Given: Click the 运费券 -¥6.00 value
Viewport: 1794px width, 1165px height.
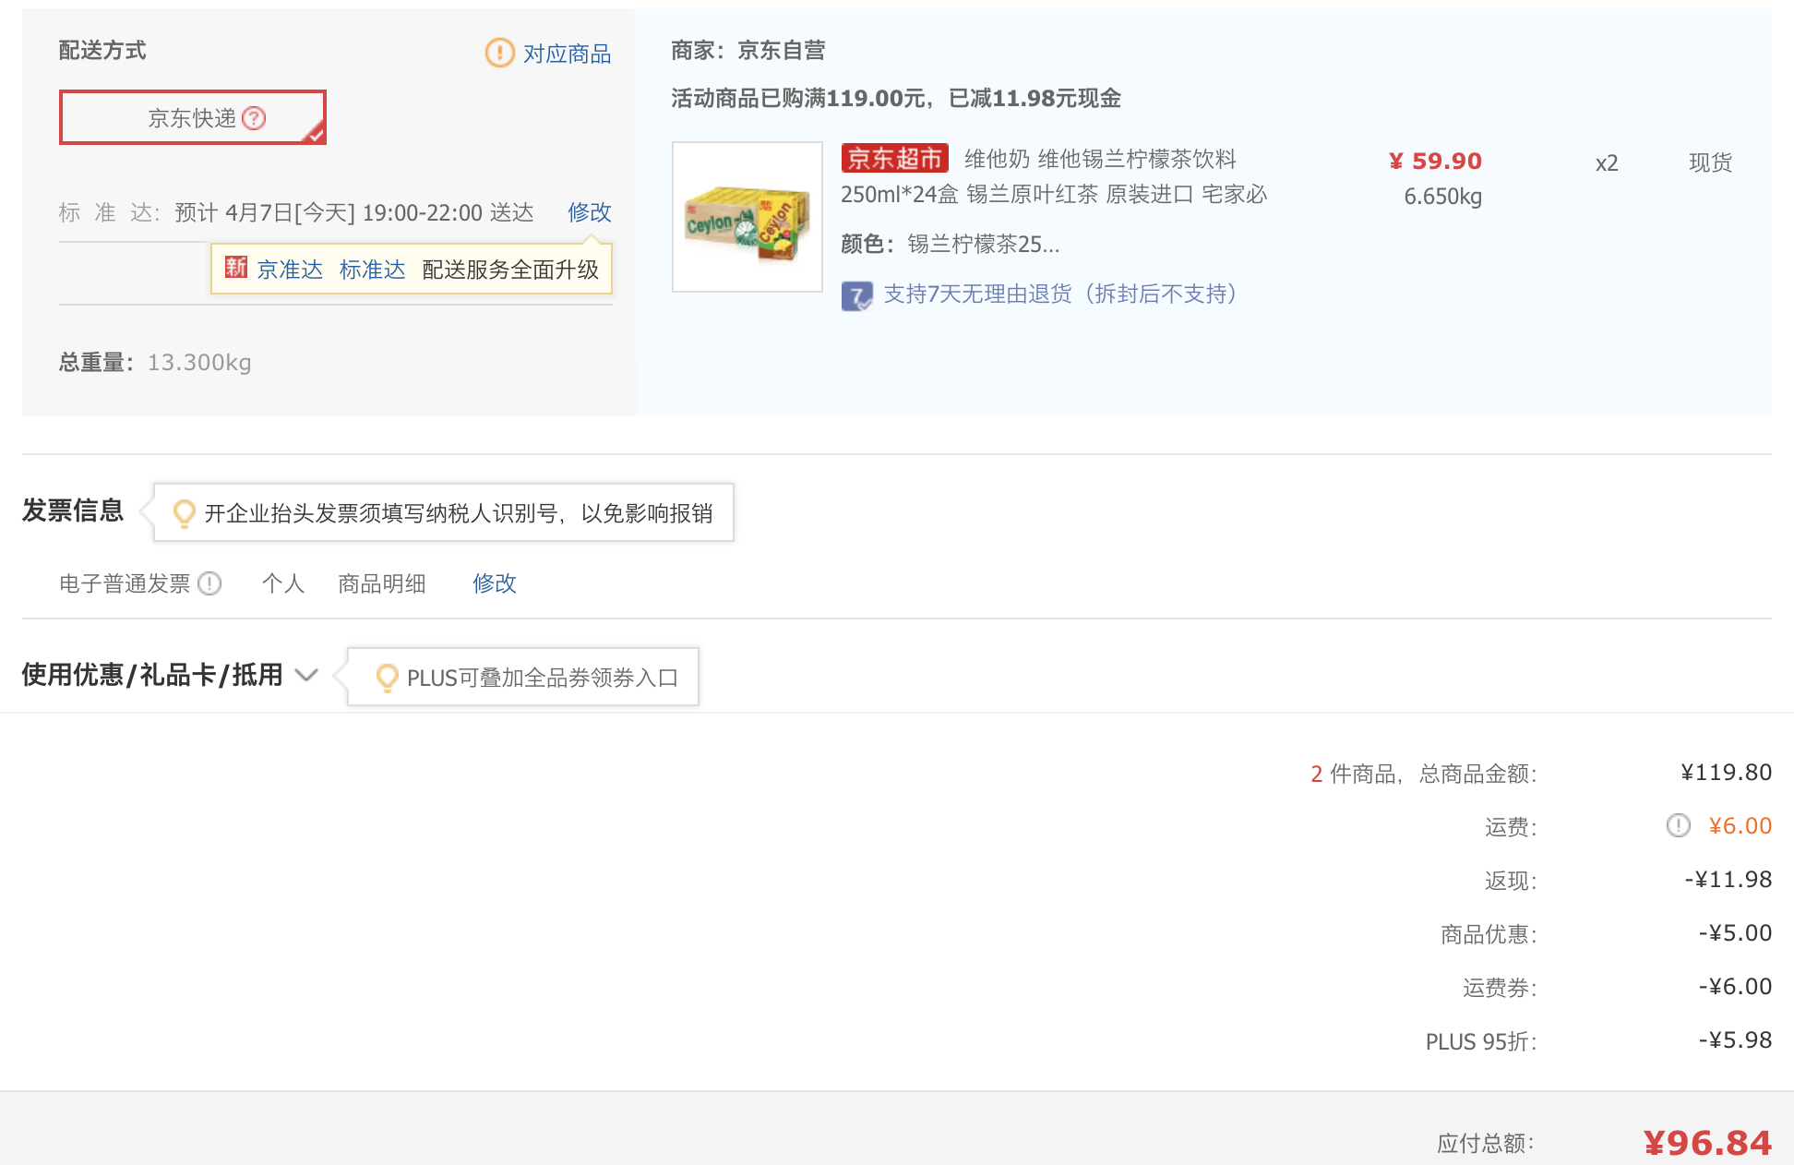Looking at the screenshot, I should pos(1735,987).
